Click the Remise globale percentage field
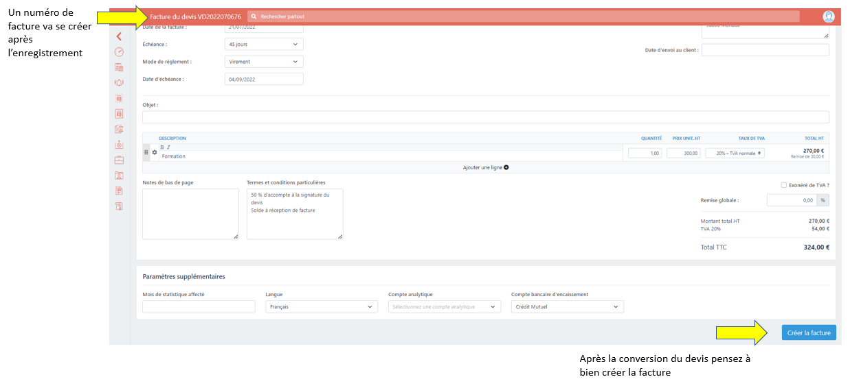Viewport: 850px width, 388px height. [x=791, y=200]
